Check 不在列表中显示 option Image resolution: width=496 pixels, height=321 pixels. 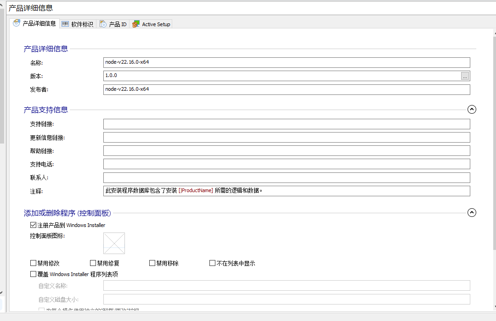tap(212, 263)
